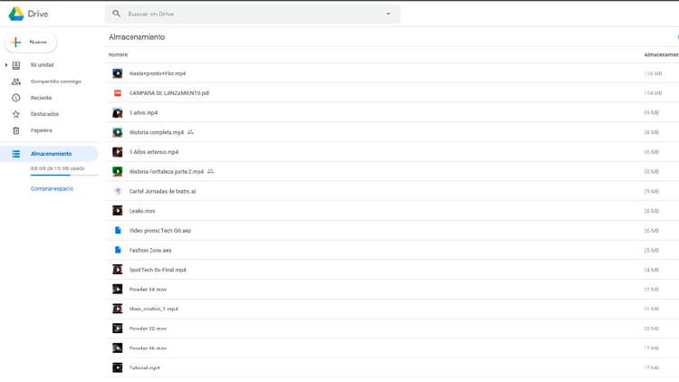Select Leaks.mov file name
The width and height of the screenshot is (679, 382).
[x=142, y=211]
